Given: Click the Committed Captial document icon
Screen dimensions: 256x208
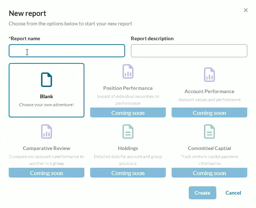Looking at the screenshot, I should tap(209, 132).
